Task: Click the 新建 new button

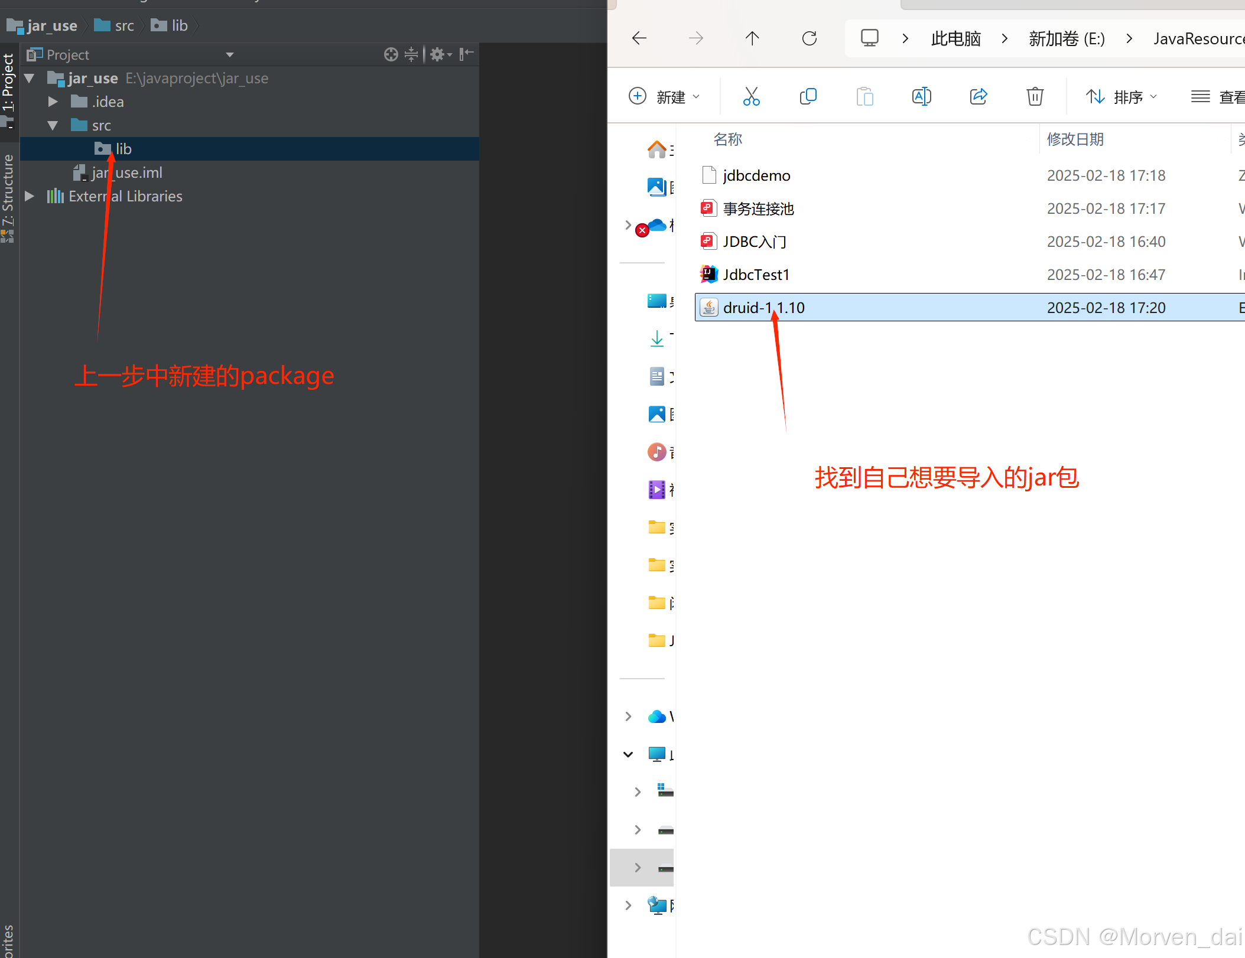Action: click(664, 97)
